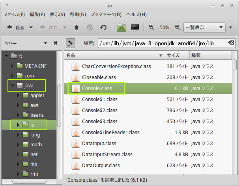Viewport: 239px width, 186px height.
Task: Open the home folder icon
Action: [121, 28]
